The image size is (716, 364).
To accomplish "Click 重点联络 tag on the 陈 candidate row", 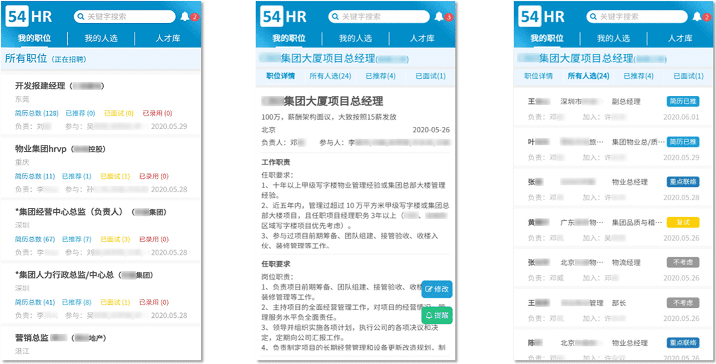I will click(683, 343).
